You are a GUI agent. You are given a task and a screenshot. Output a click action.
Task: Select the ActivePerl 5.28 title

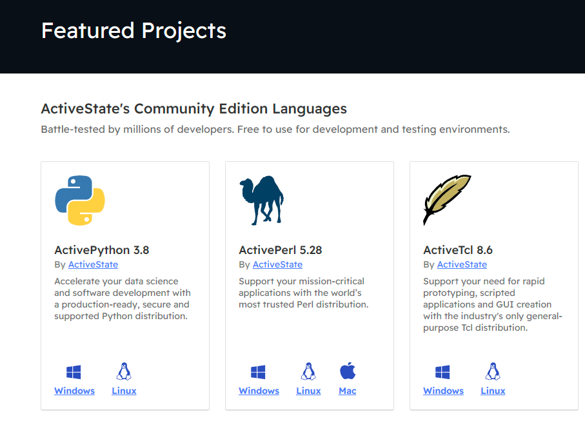pos(281,250)
